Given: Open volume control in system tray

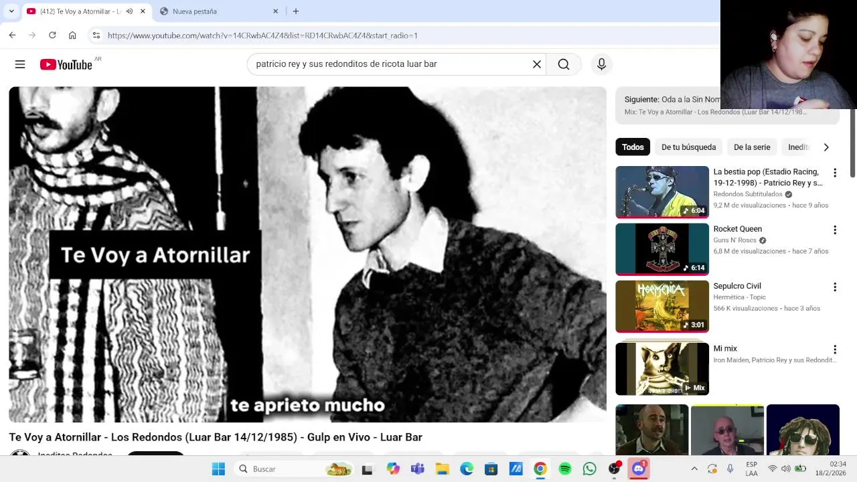Looking at the screenshot, I should (785, 469).
